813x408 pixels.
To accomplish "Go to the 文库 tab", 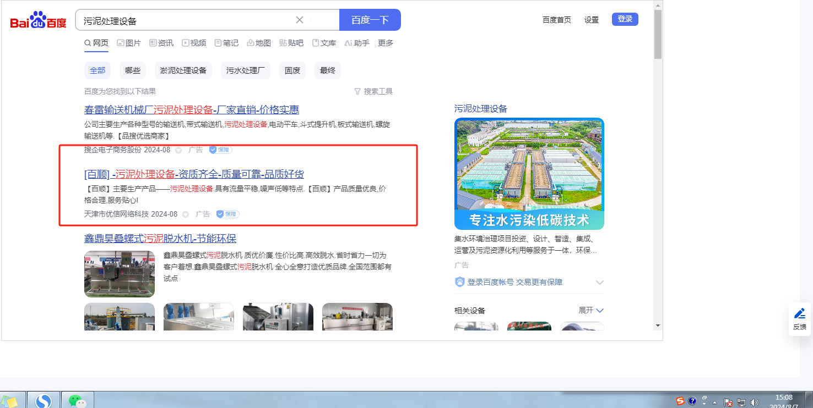I will tap(324, 43).
